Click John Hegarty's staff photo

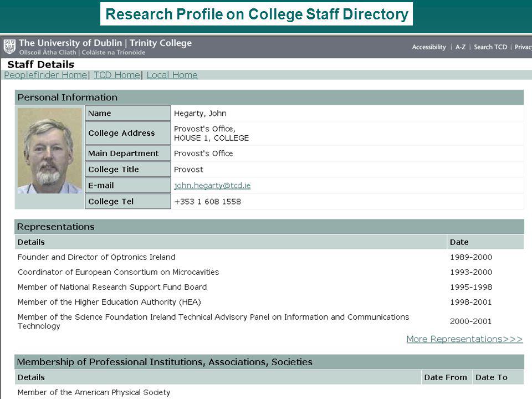pyautogui.click(x=49, y=151)
